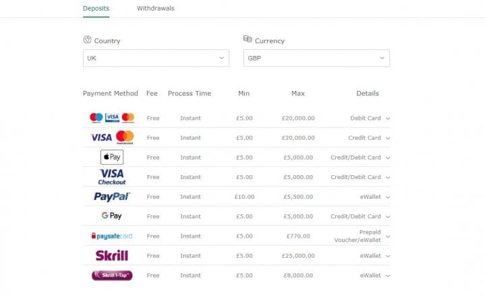Screen dimensions: 485x297
Task: Expand the PayPal eWallet details chevron
Action: coord(388,197)
